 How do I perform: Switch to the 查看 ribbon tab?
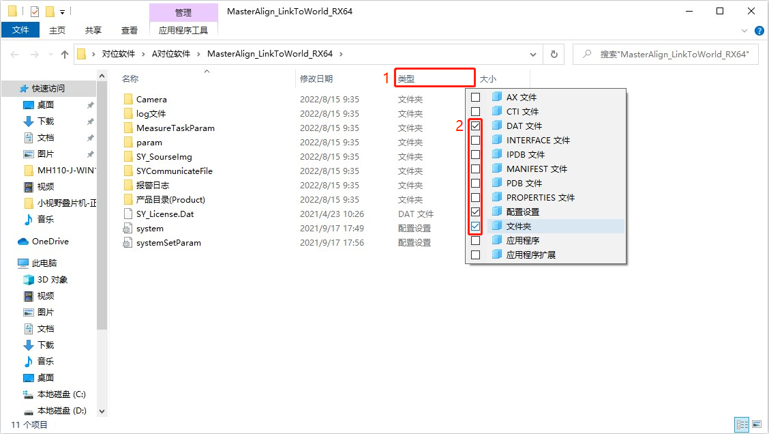point(130,30)
